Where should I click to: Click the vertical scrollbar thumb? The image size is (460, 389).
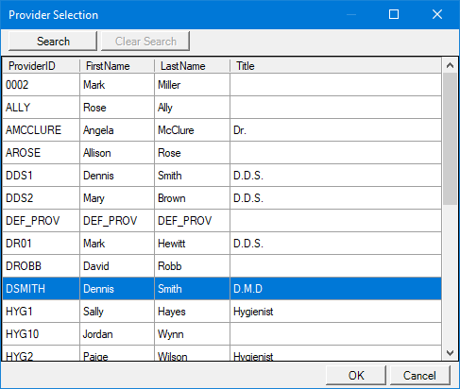click(x=450, y=139)
